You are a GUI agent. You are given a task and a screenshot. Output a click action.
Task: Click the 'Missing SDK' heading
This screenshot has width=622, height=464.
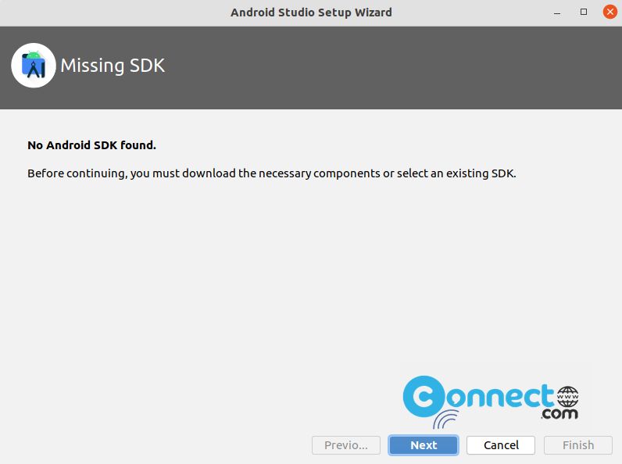coord(113,66)
